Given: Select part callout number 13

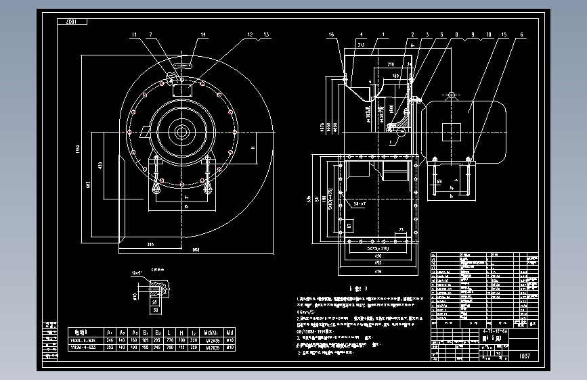Looking at the screenshot, I should (x=266, y=34).
